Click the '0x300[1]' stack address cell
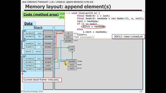This screenshot has width=166, height=93. pos(30,62)
